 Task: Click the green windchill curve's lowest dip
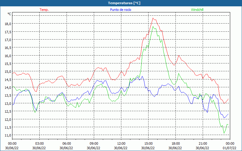(x=224, y=133)
